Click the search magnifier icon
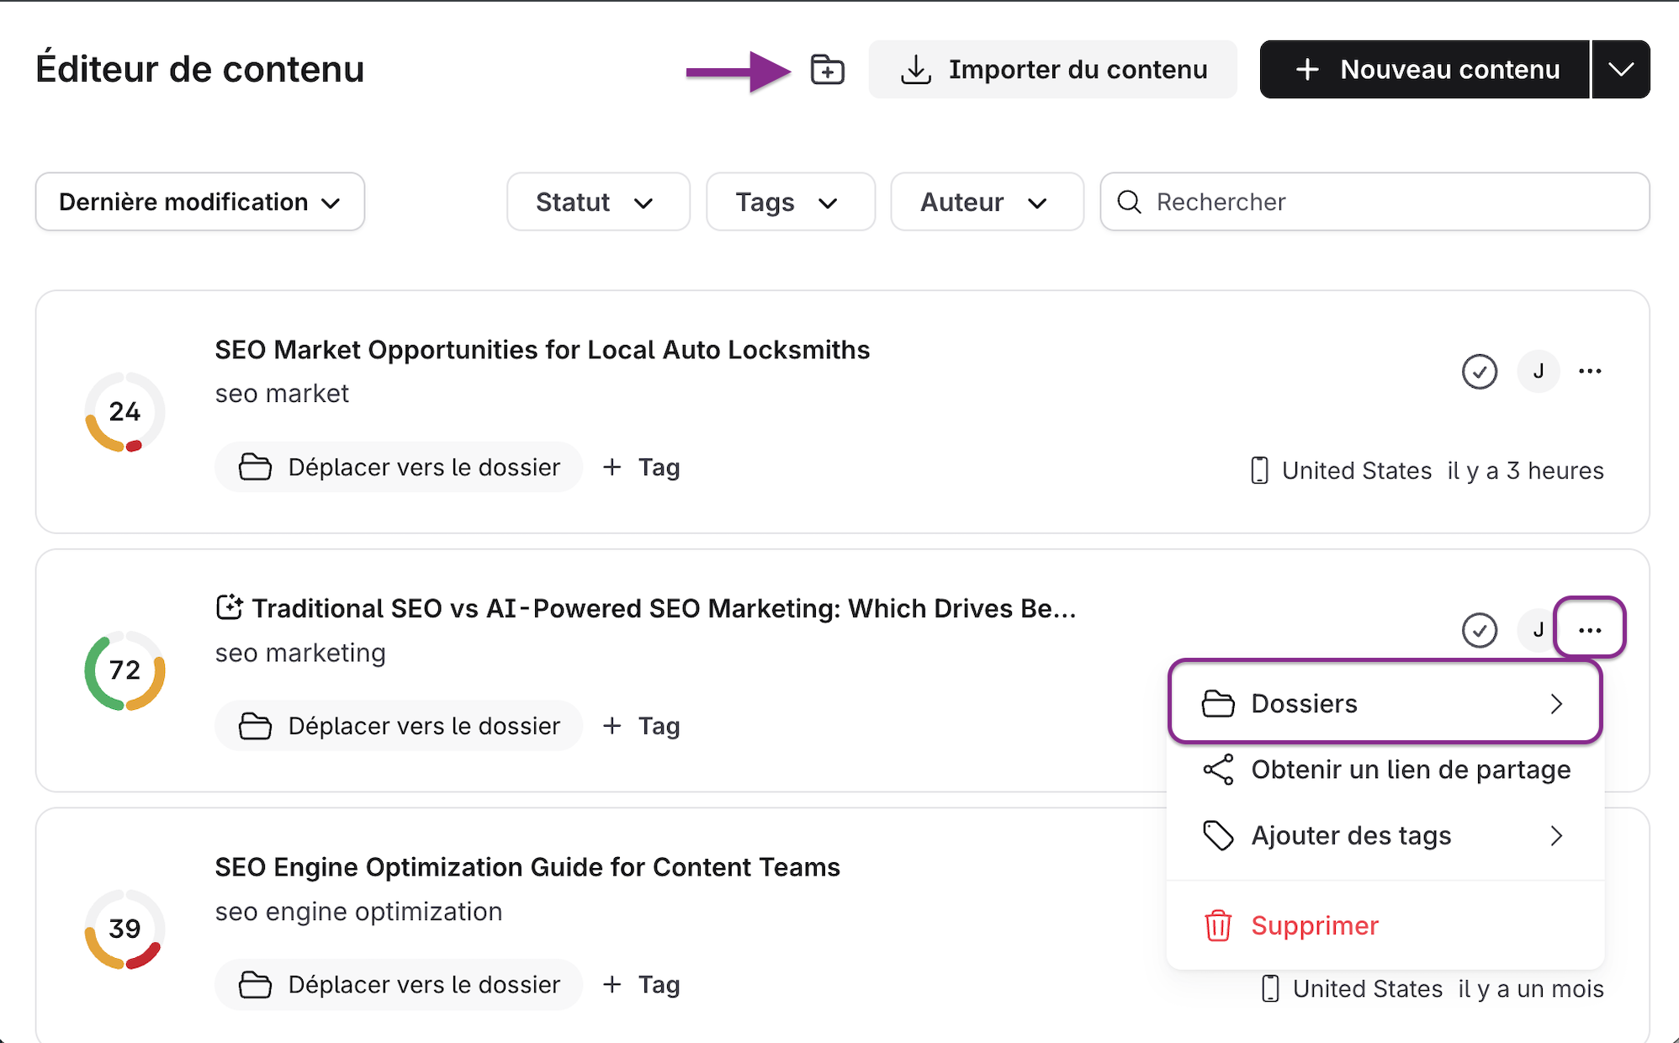1679x1043 pixels. [1129, 202]
